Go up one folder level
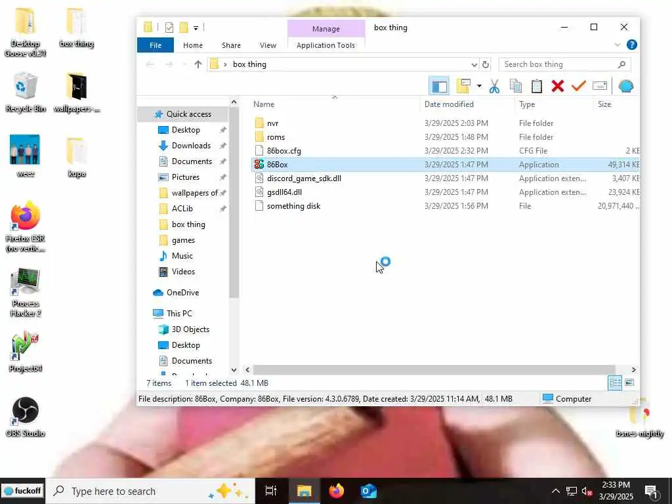 pyautogui.click(x=198, y=64)
